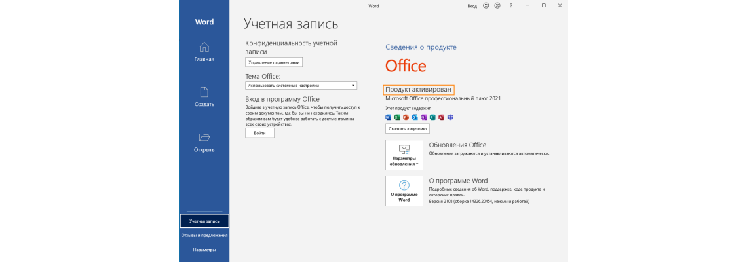The height and width of the screenshot is (262, 747).
Task: Click the Outlook icon under product contents
Action: click(x=415, y=117)
